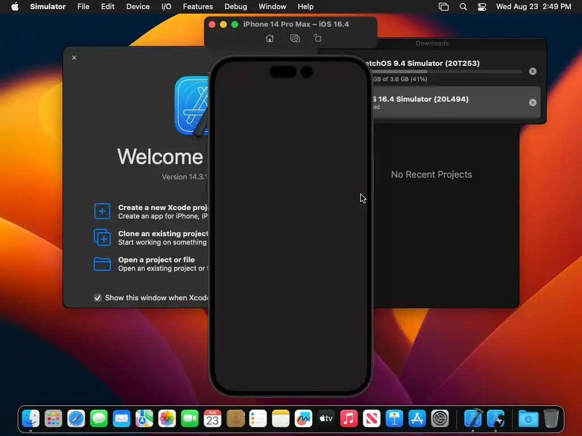Open the Edit menu
The height and width of the screenshot is (436, 582).
(x=107, y=7)
